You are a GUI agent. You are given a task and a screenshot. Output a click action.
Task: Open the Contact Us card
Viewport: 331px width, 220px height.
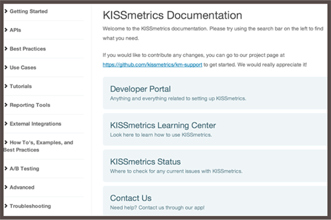pos(215,201)
